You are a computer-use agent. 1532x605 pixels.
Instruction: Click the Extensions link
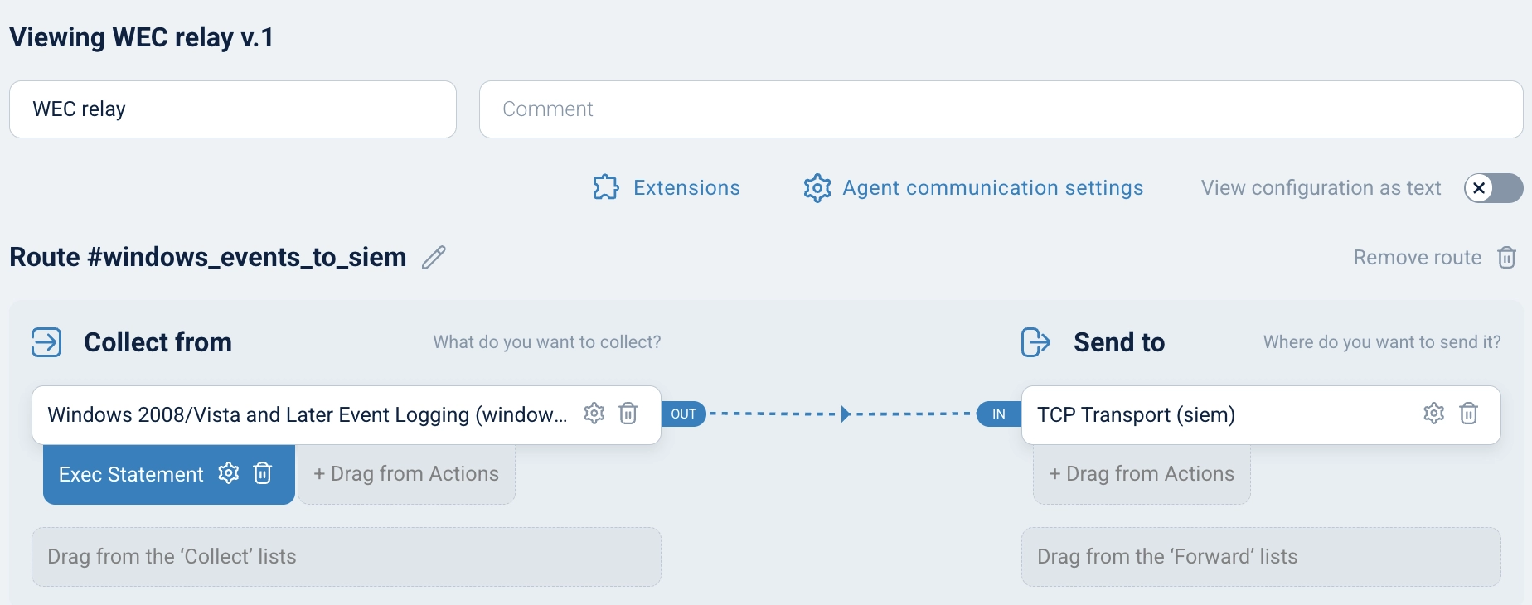[x=686, y=188]
